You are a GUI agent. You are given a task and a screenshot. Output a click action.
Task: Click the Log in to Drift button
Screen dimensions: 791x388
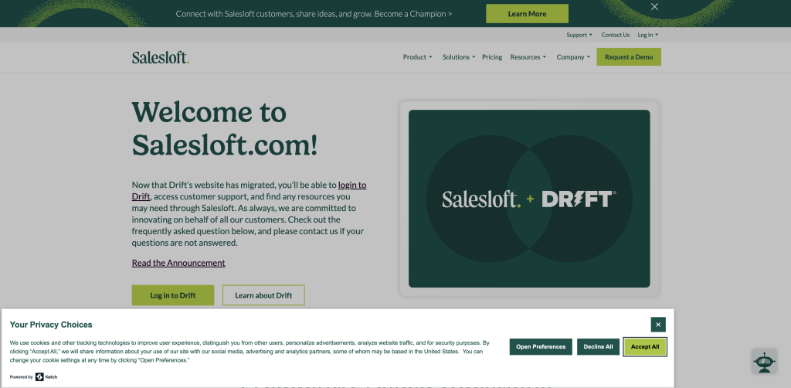(172, 295)
